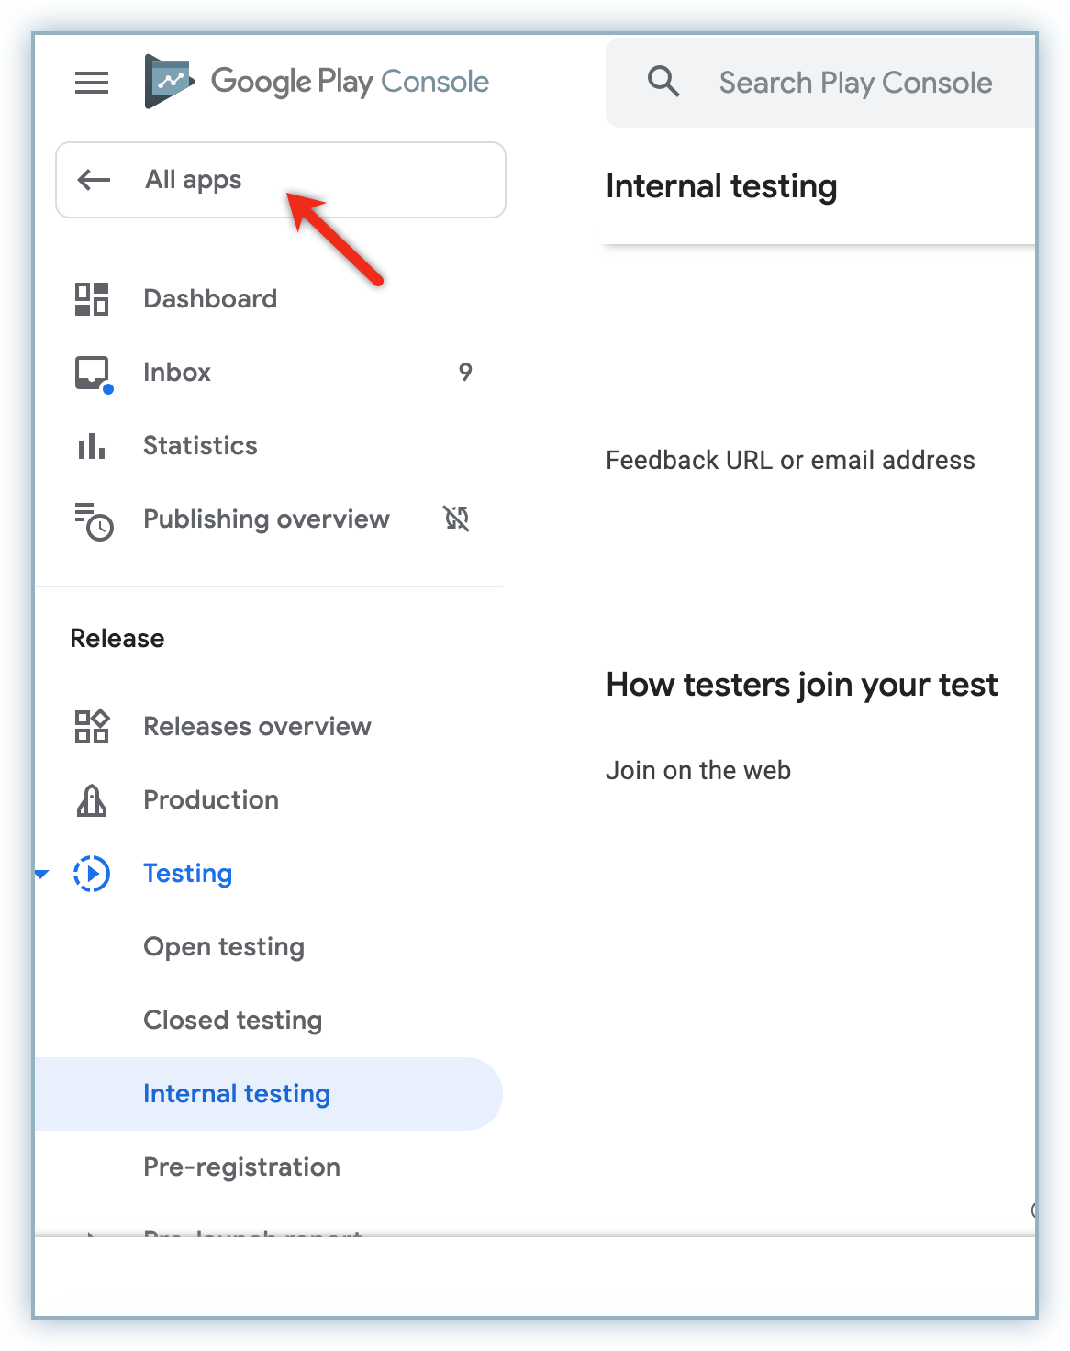Open Closed testing page
Image resolution: width=1070 pixels, height=1351 pixels.
click(x=233, y=1021)
